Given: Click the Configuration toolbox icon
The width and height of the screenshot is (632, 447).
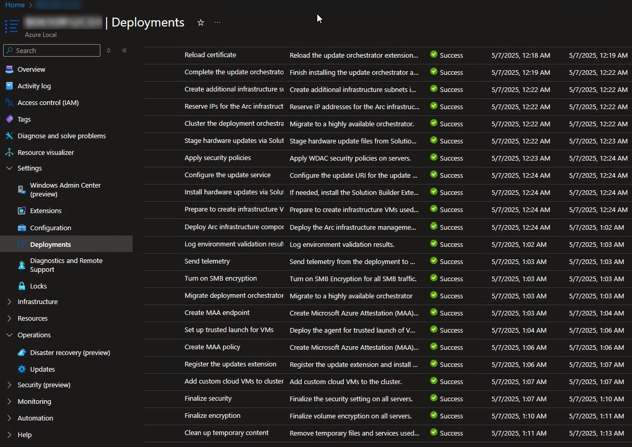Looking at the screenshot, I should tap(21, 228).
